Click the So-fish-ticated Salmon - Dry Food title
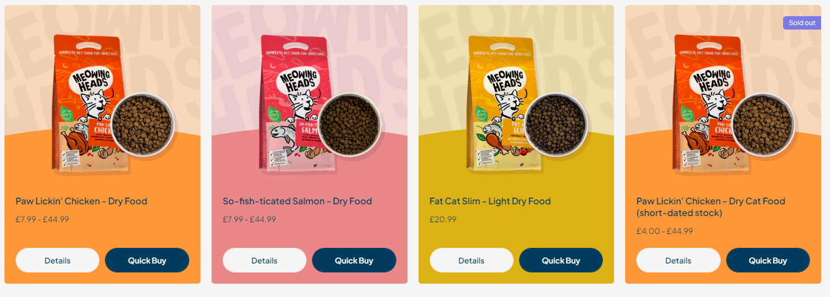Screen dimensions: 830x297 (297, 201)
